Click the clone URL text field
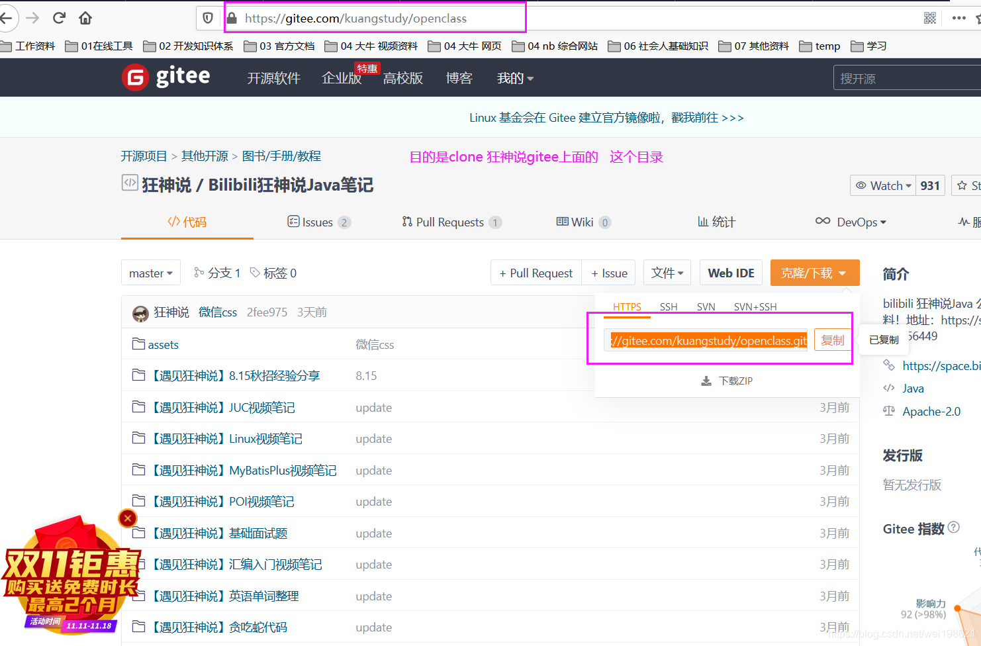 click(x=706, y=340)
